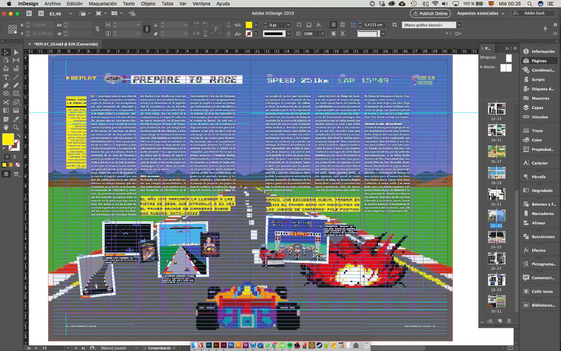The image size is (561, 351).
Task: Select the Gradient Swatch tool
Action: 6,110
